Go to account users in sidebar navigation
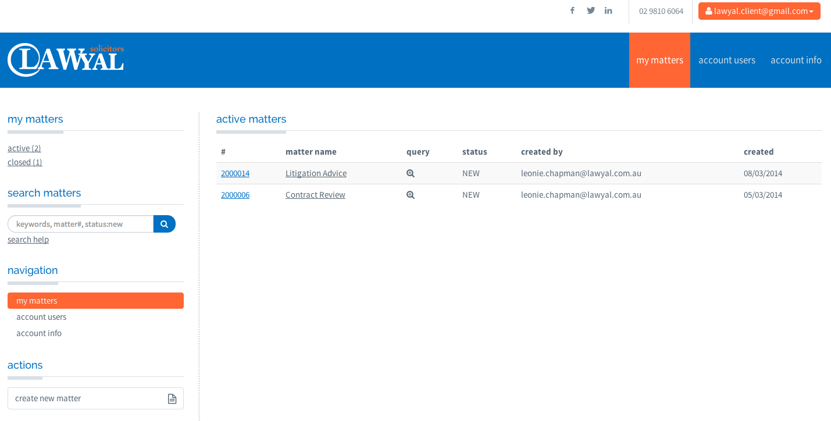This screenshot has width=831, height=421. (x=41, y=317)
